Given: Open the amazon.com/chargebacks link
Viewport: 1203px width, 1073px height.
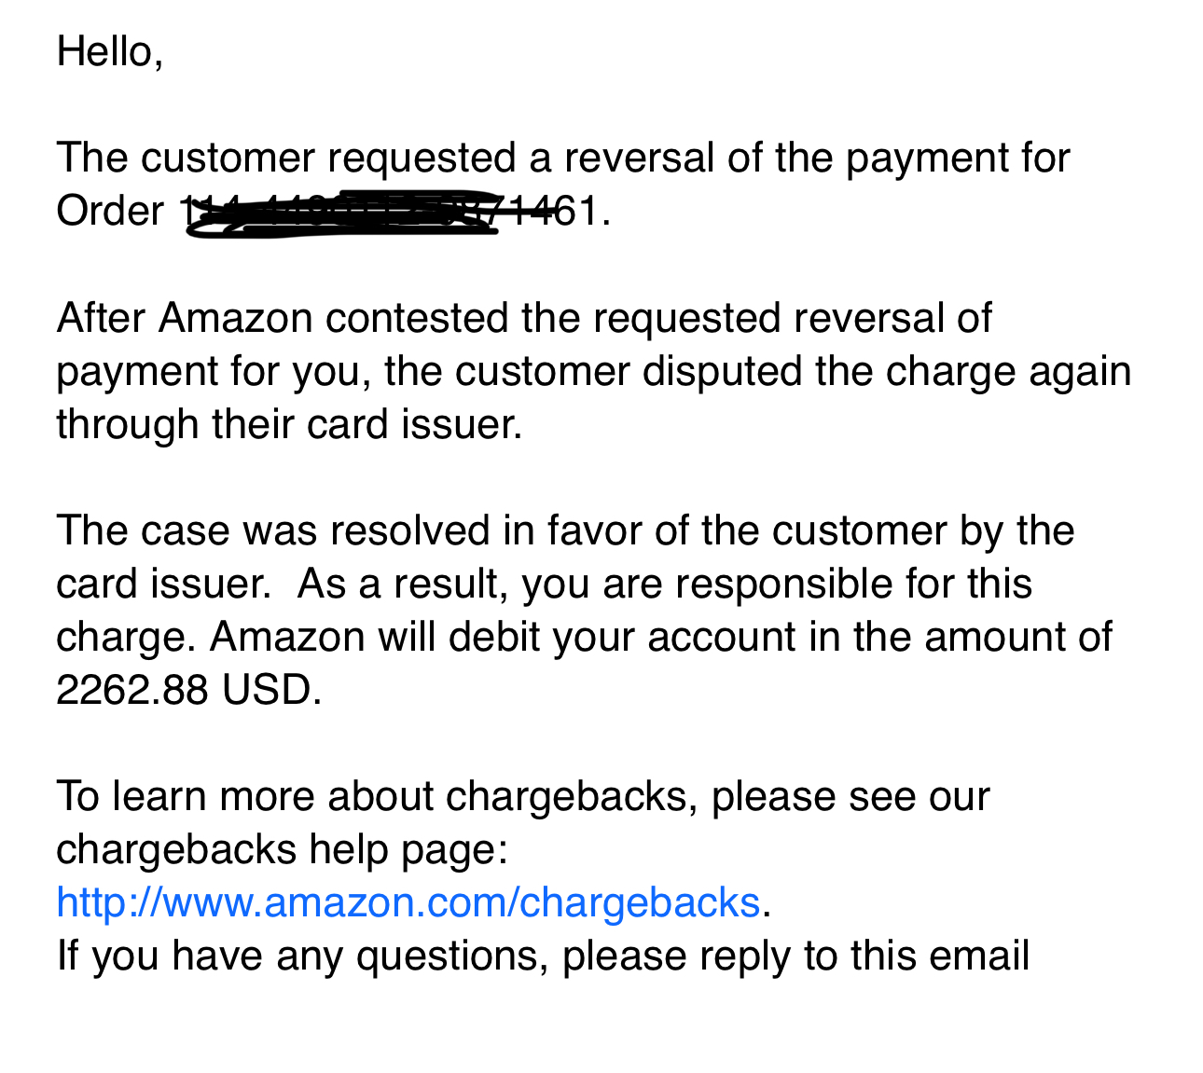Looking at the screenshot, I should pos(408,902).
